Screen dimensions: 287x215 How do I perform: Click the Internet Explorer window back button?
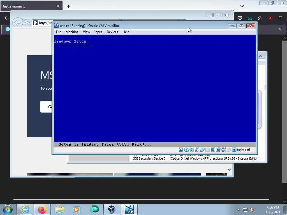(x=18, y=23)
